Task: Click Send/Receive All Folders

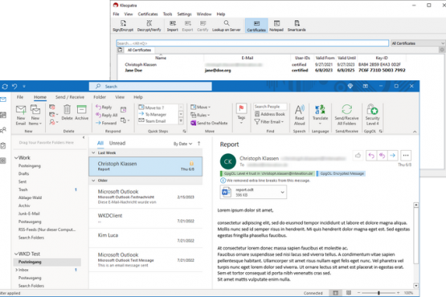Action: click(346, 115)
